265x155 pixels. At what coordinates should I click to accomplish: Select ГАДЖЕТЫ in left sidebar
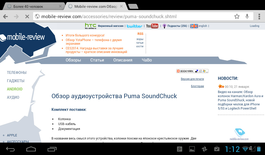pyautogui.click(x=16, y=81)
